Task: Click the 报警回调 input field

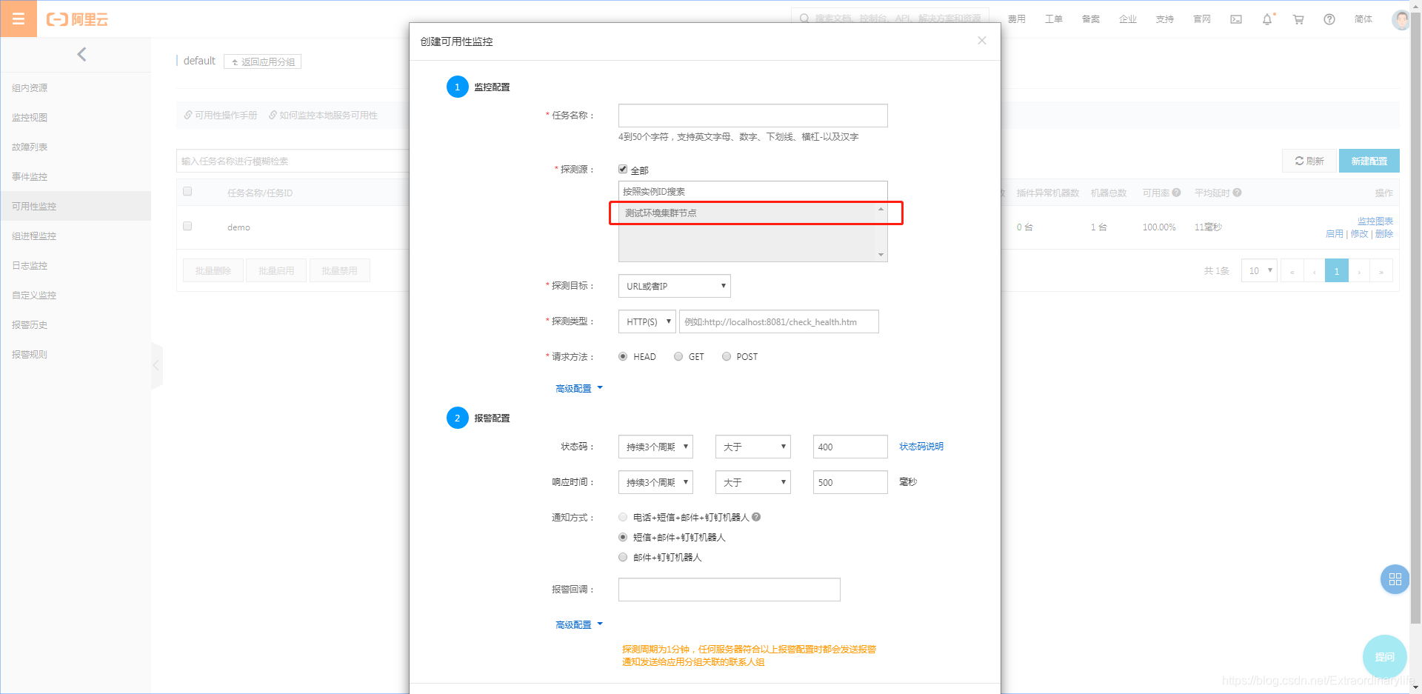Action: (729, 590)
